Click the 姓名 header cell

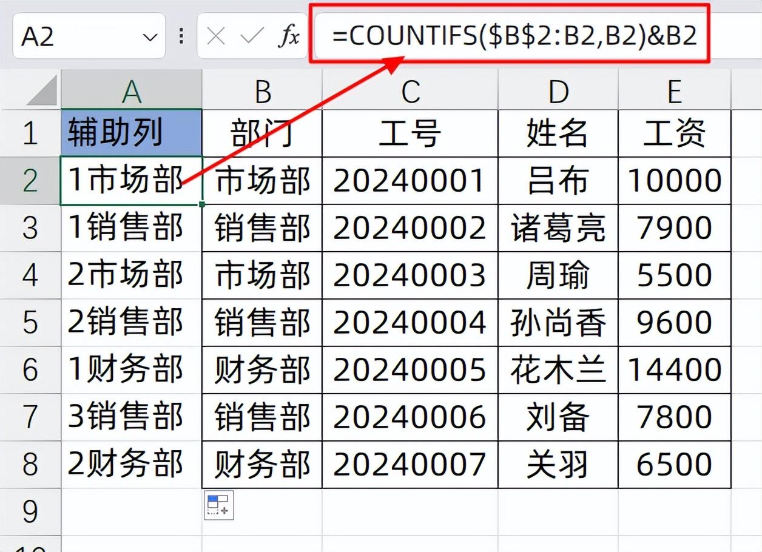click(x=558, y=133)
